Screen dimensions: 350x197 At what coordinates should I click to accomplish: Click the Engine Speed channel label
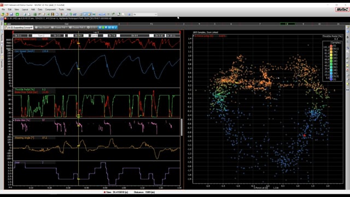[25, 39]
